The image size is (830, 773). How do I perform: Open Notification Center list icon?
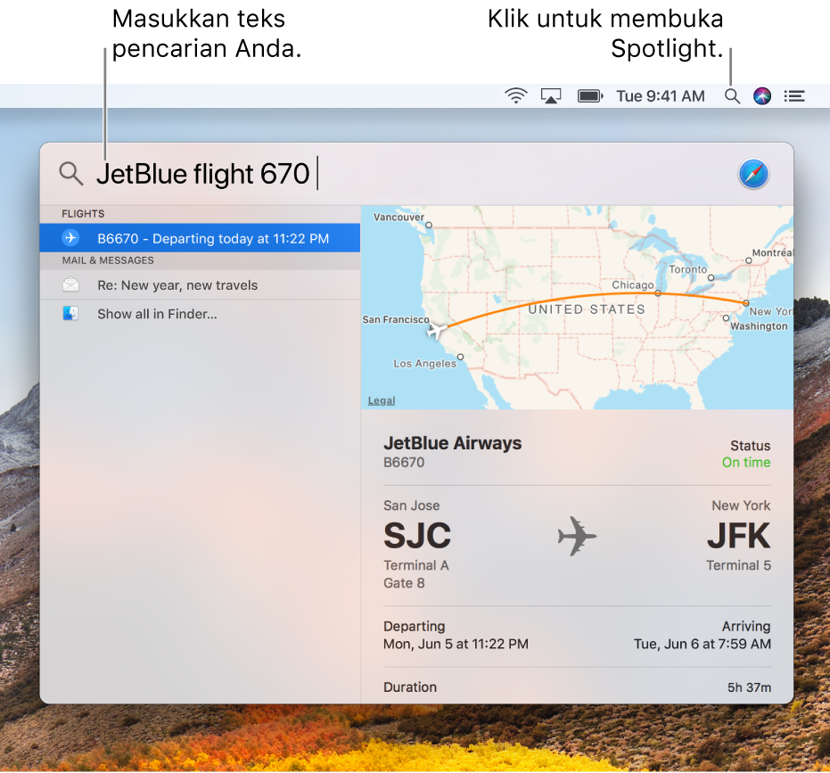(x=794, y=96)
